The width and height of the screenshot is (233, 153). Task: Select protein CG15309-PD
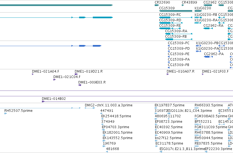[179, 49]
